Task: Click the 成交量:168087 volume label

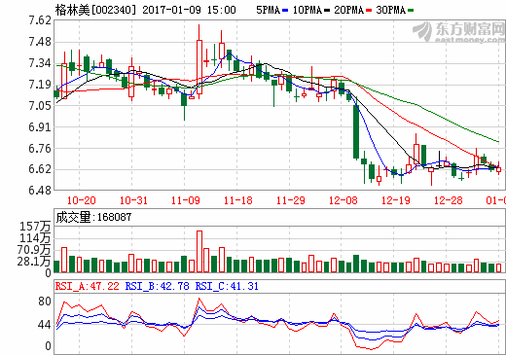Action: click(x=93, y=217)
